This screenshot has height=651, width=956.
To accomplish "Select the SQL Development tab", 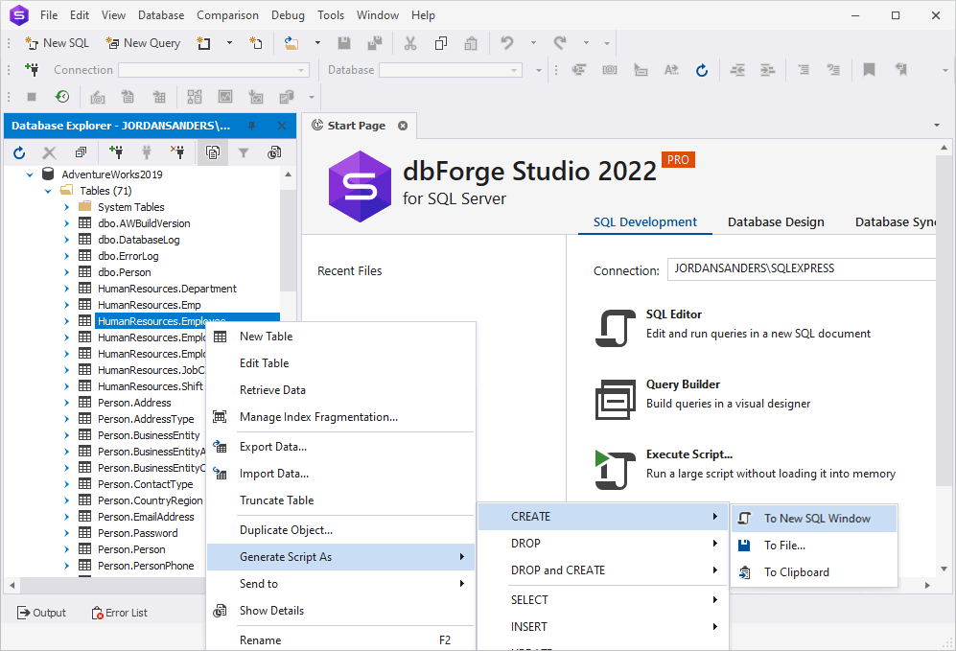I will click(645, 221).
